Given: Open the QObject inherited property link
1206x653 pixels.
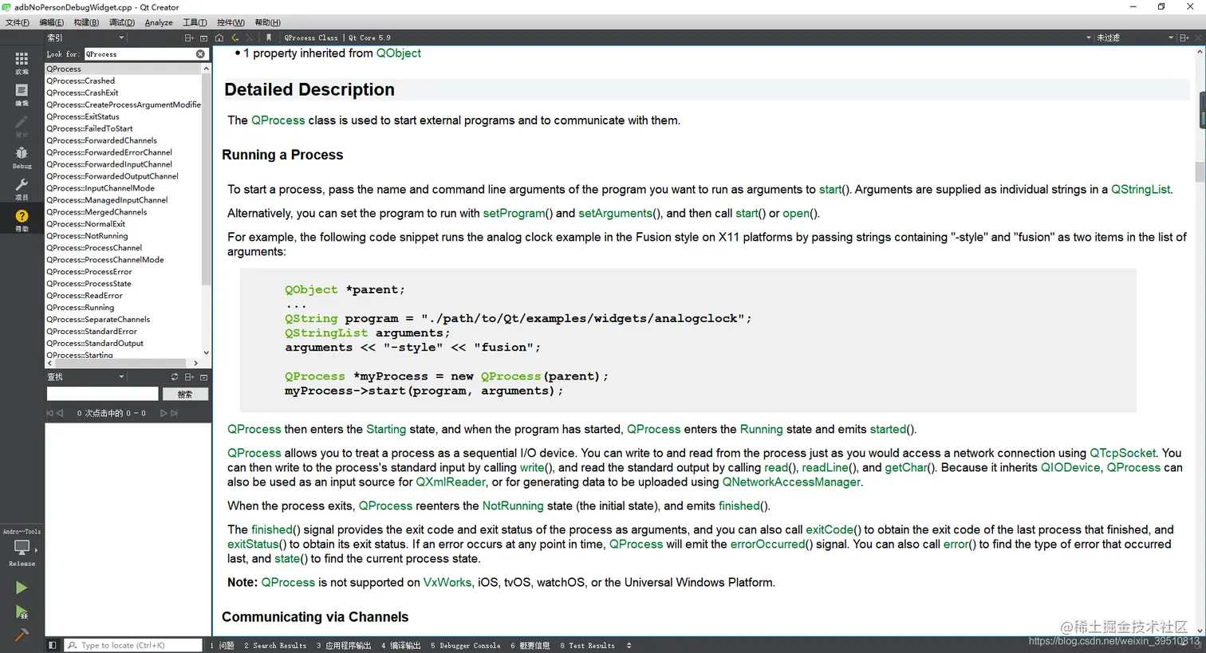Looking at the screenshot, I should [398, 53].
